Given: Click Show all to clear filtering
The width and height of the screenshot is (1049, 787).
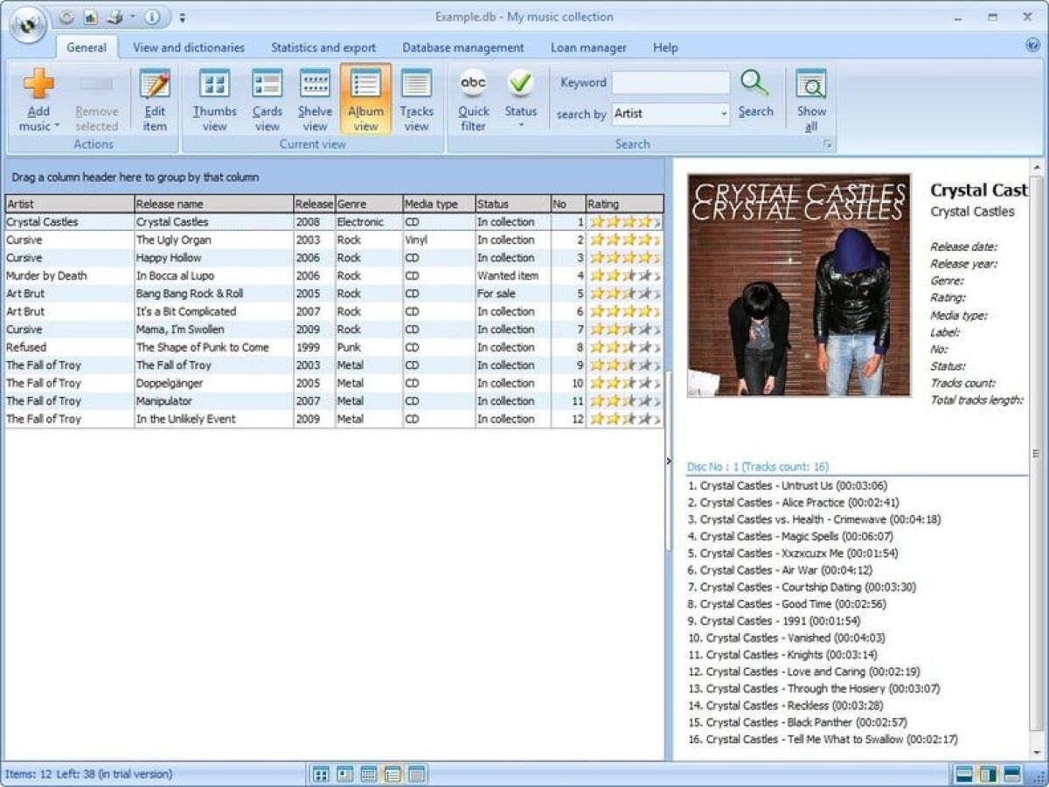Looking at the screenshot, I should (x=811, y=98).
